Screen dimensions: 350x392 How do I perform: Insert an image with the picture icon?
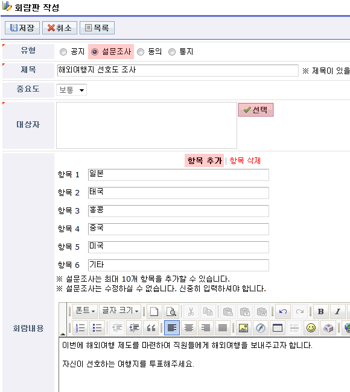[243, 327]
